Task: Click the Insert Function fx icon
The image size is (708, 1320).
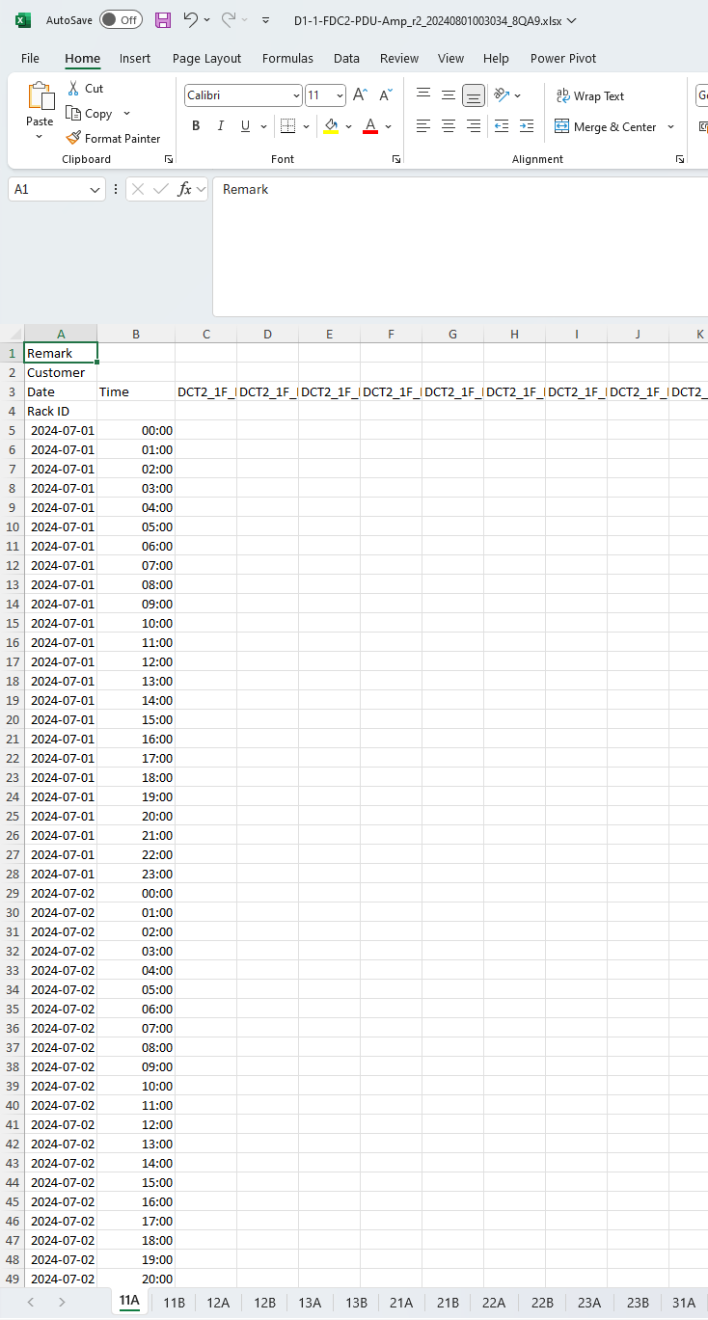Action: pos(184,190)
